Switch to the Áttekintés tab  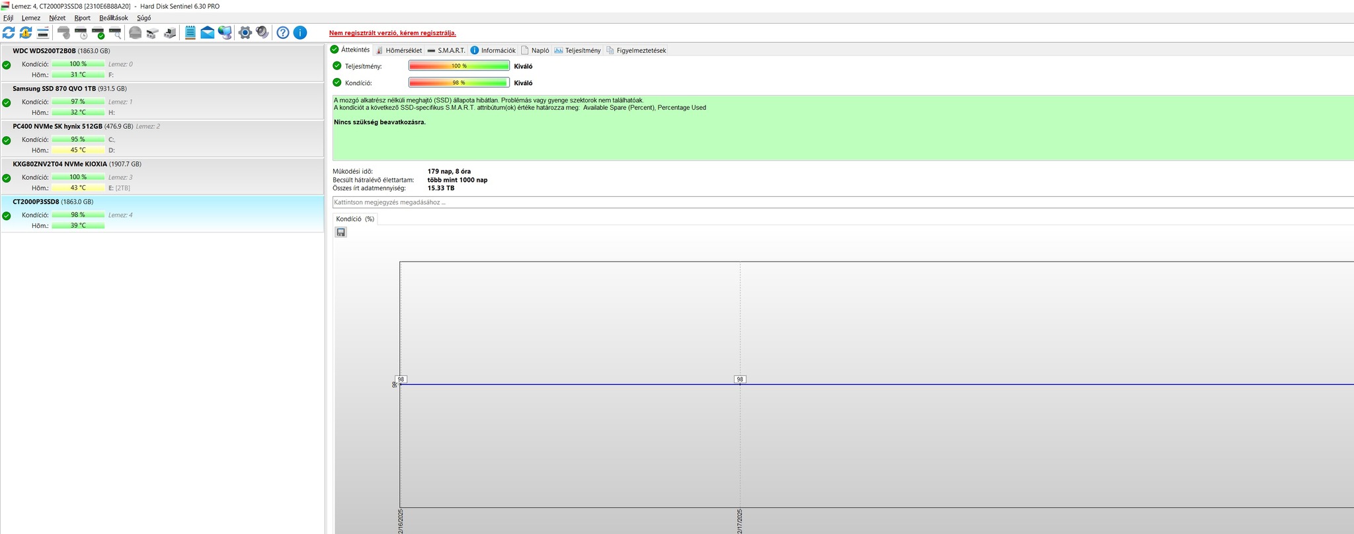[x=350, y=50]
